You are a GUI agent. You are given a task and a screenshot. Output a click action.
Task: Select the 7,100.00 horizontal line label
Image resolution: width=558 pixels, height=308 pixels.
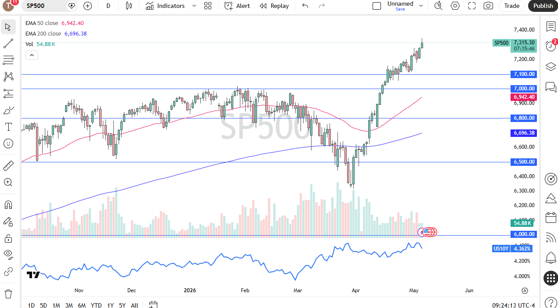point(523,74)
